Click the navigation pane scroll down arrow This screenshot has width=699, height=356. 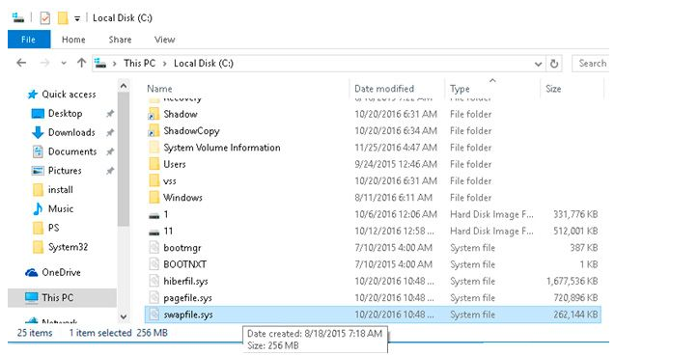tap(124, 316)
